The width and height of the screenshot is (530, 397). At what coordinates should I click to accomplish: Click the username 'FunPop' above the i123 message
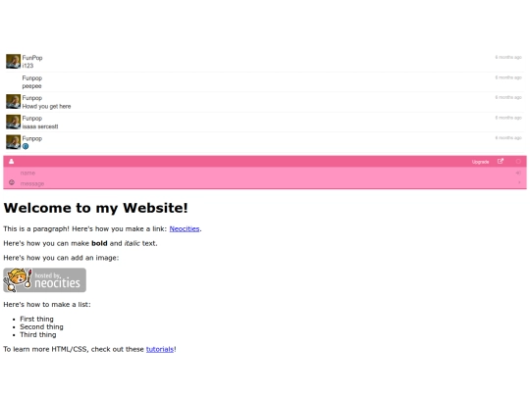tap(32, 58)
